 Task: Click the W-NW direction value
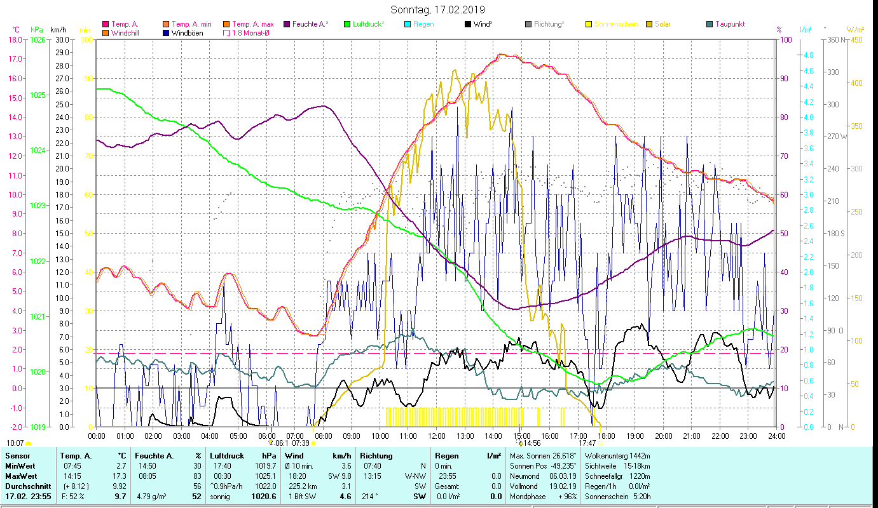coord(415,476)
